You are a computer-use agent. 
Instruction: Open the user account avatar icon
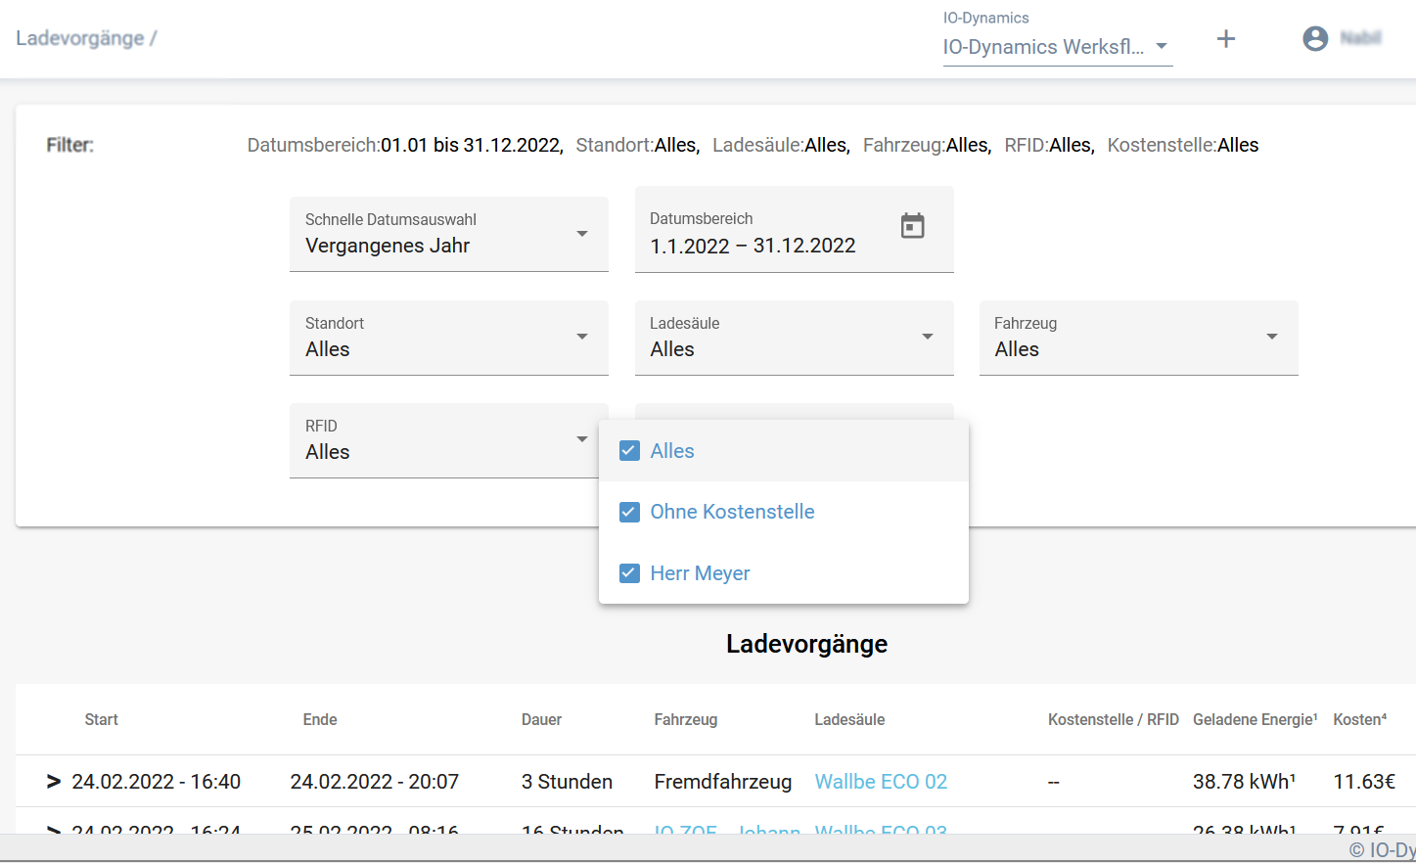(x=1315, y=38)
